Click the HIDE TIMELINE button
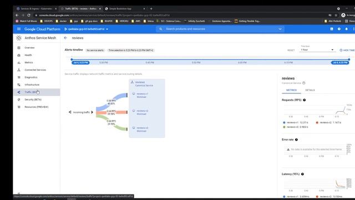This screenshot has width=355, height=200. pos(347,50)
